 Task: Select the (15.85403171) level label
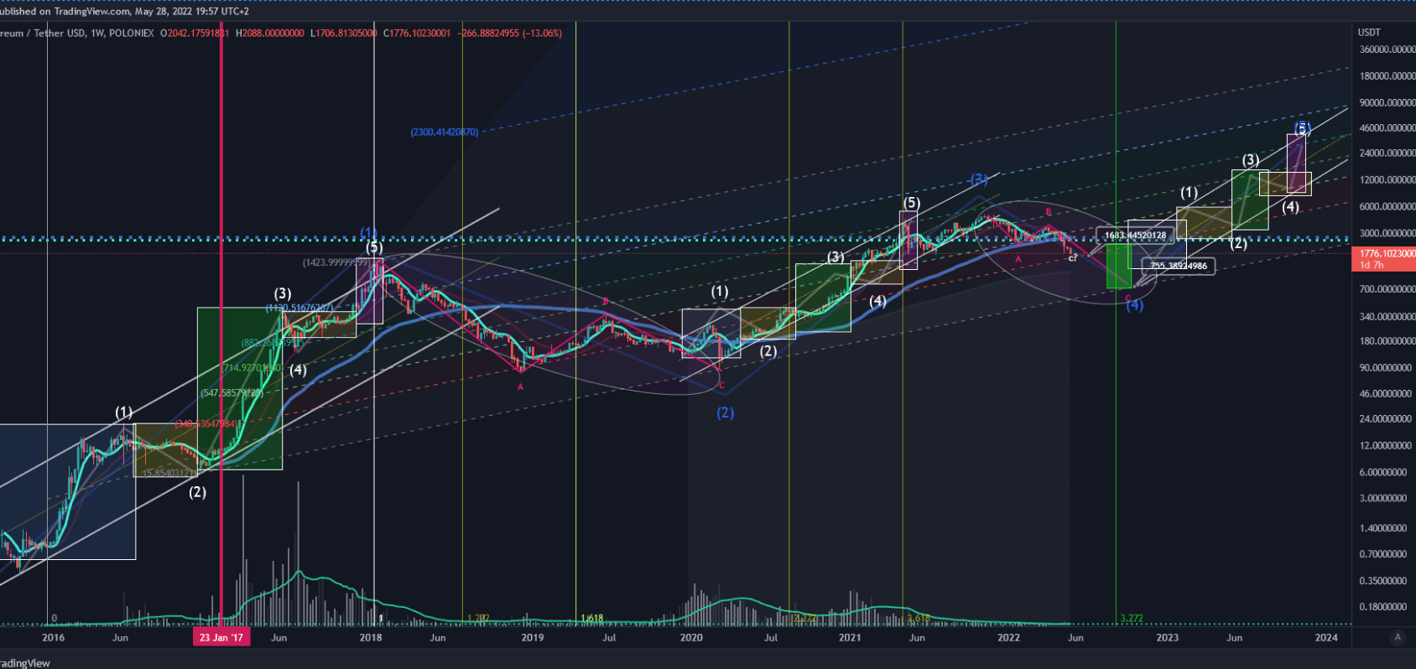pos(169,473)
